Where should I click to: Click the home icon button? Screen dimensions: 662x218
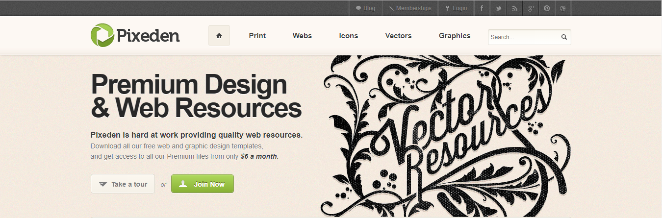click(219, 36)
